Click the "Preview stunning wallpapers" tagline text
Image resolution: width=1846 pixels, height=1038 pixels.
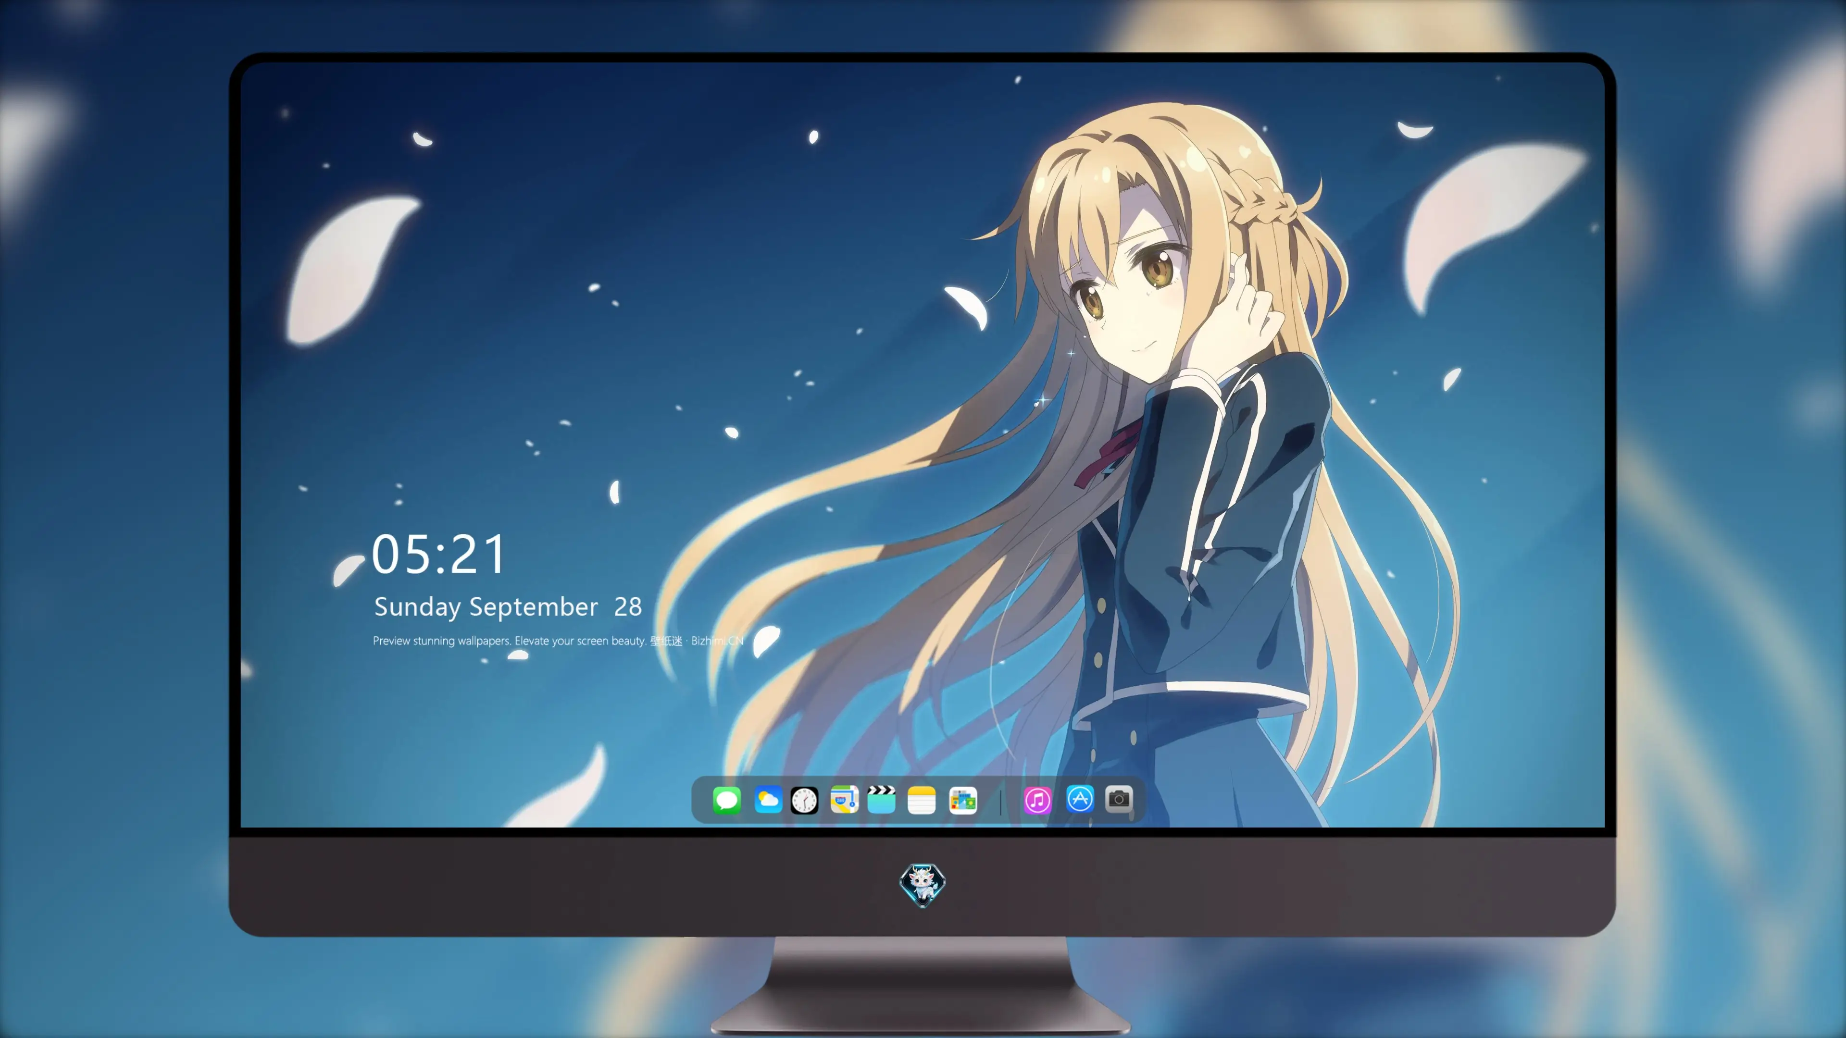(x=558, y=641)
